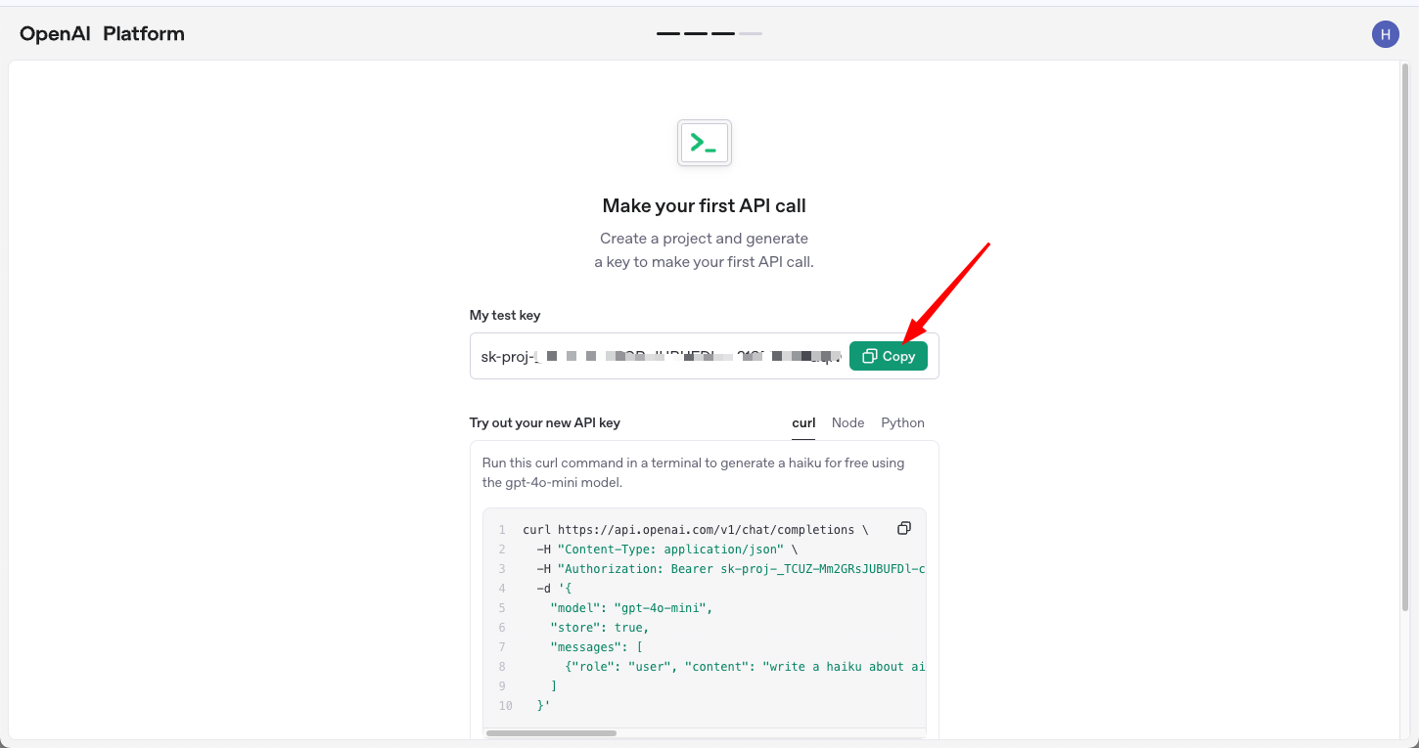
Task: Click the Authorization Bearer line in code
Action: tap(729, 569)
